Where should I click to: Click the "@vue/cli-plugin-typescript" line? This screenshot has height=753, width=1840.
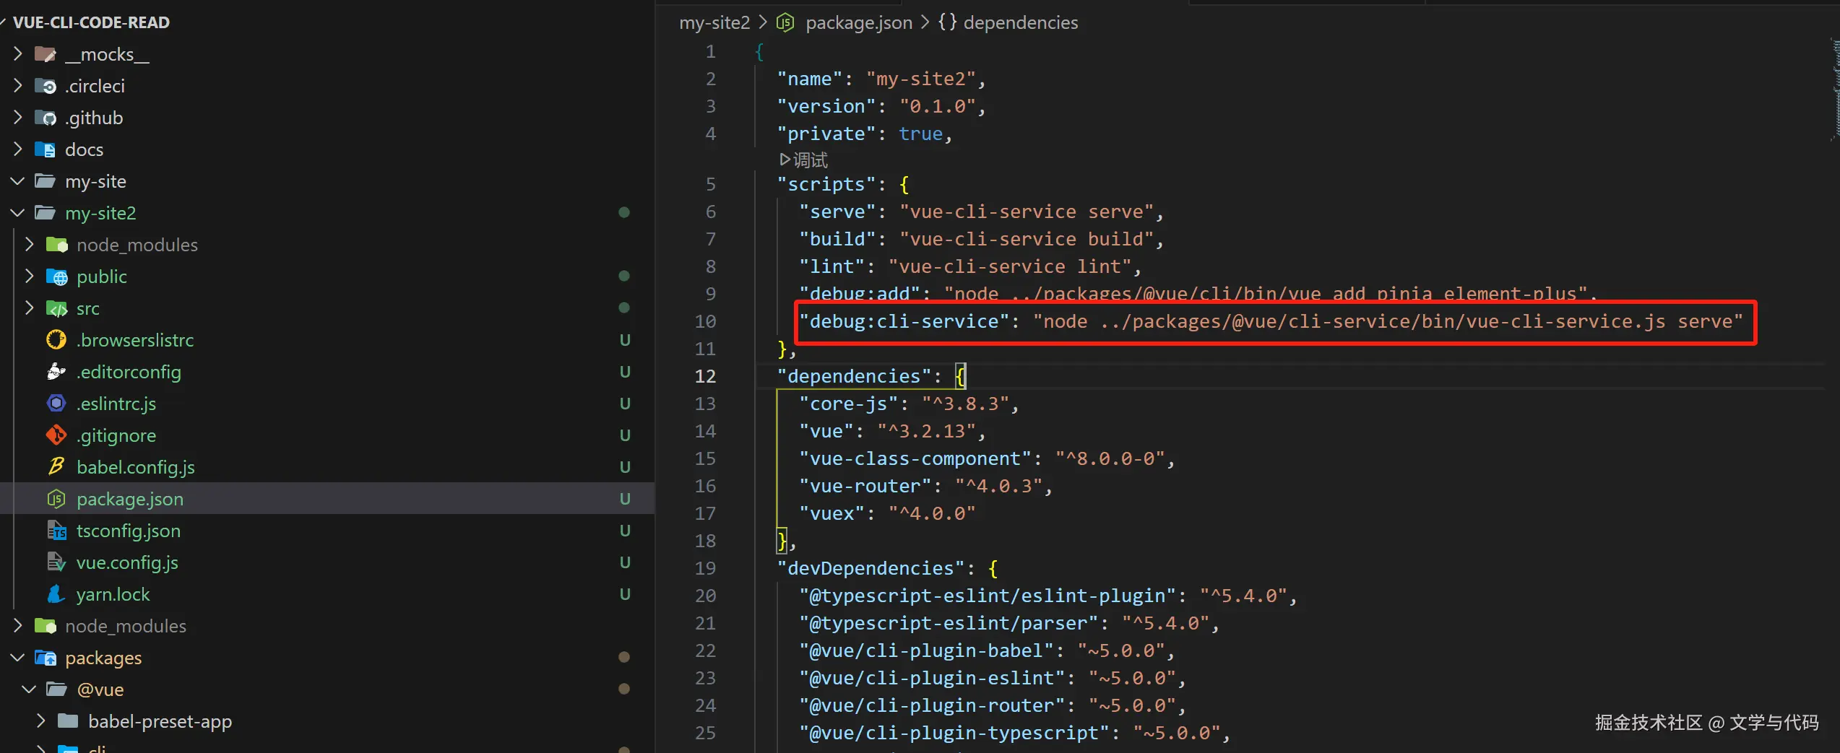coord(1015,733)
